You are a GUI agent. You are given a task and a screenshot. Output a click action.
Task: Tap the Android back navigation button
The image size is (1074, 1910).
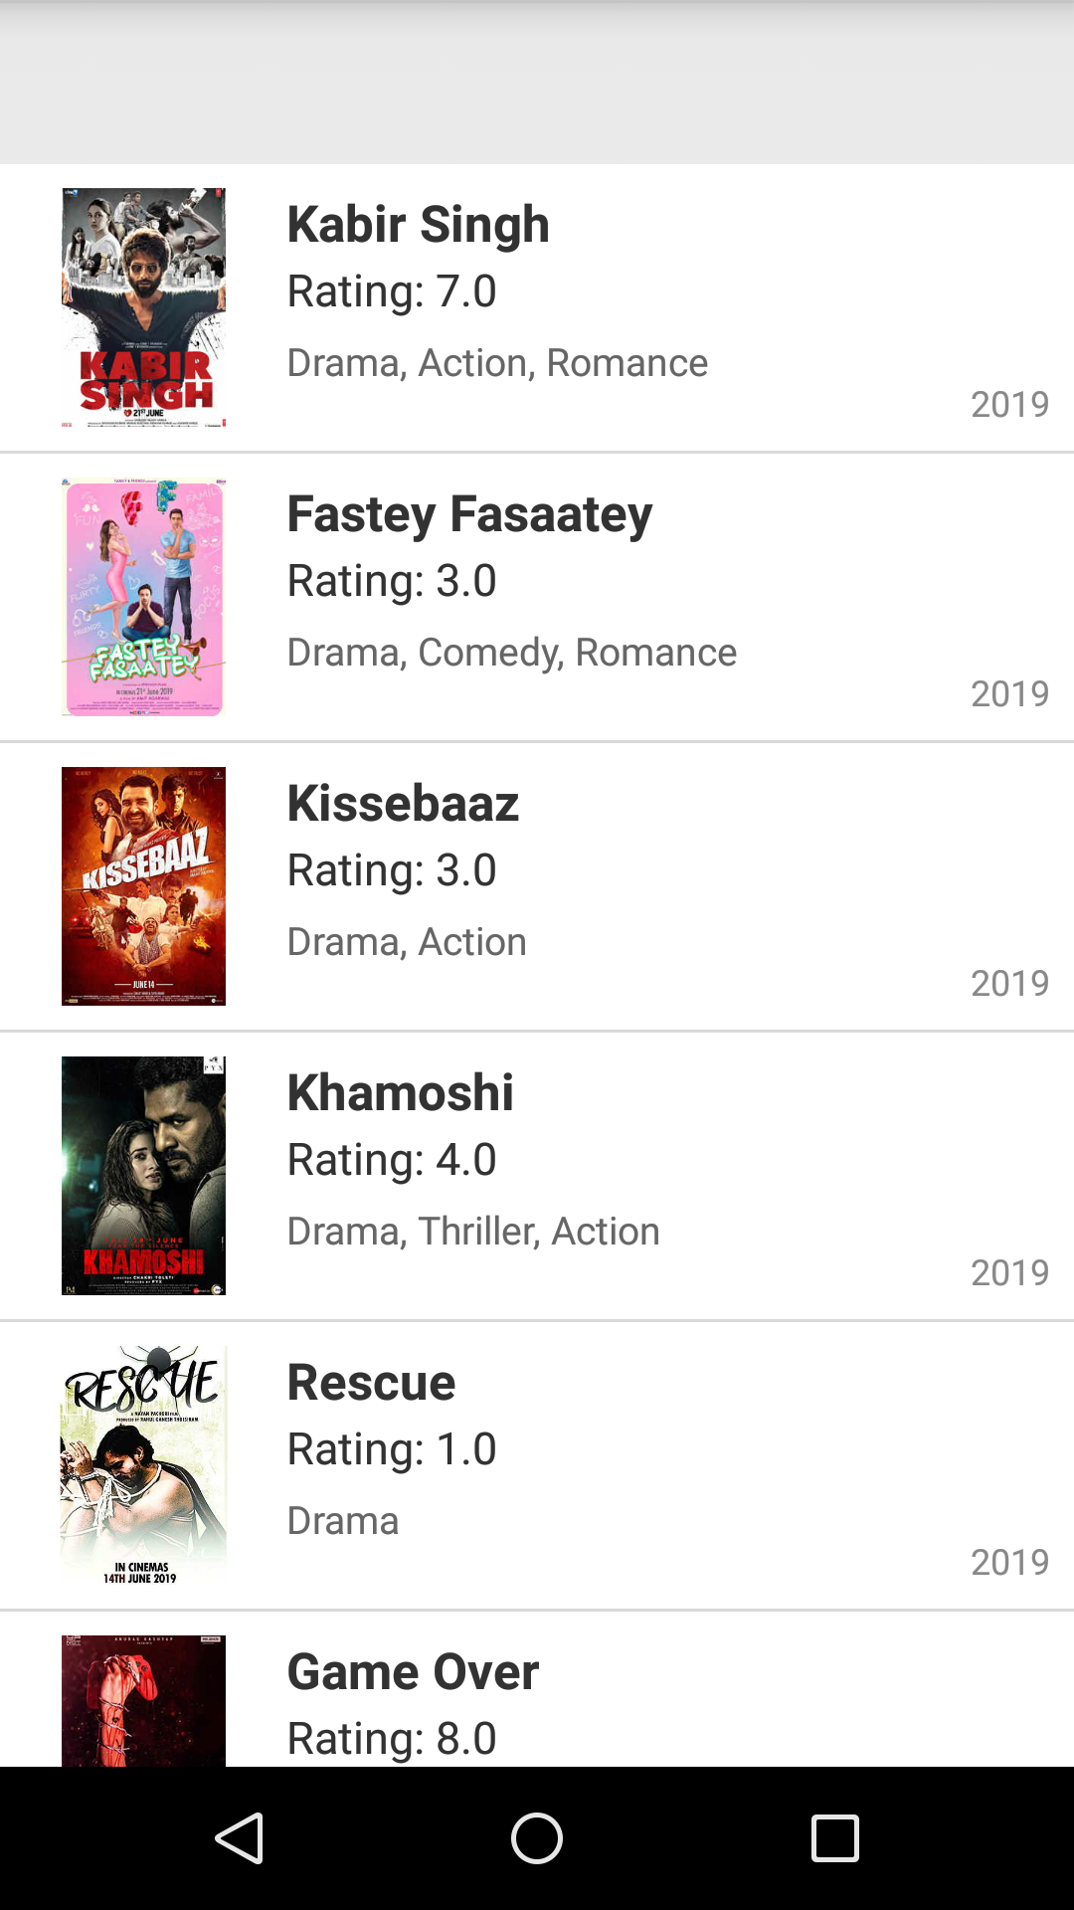tap(239, 1837)
